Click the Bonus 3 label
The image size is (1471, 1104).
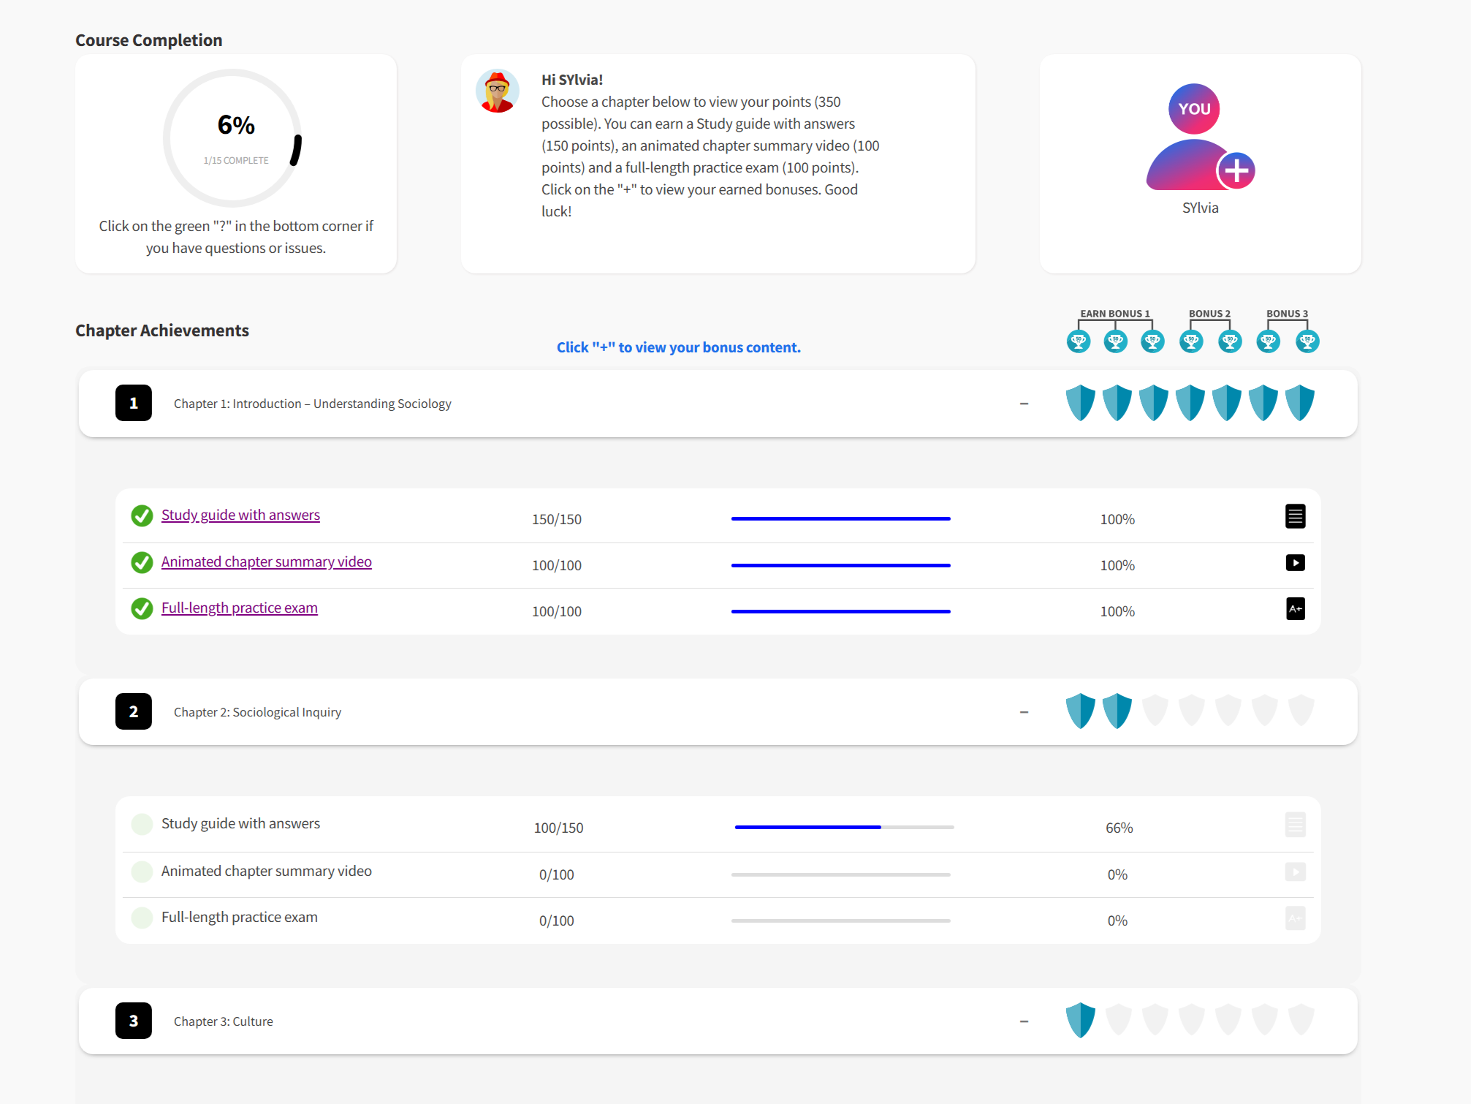point(1287,314)
